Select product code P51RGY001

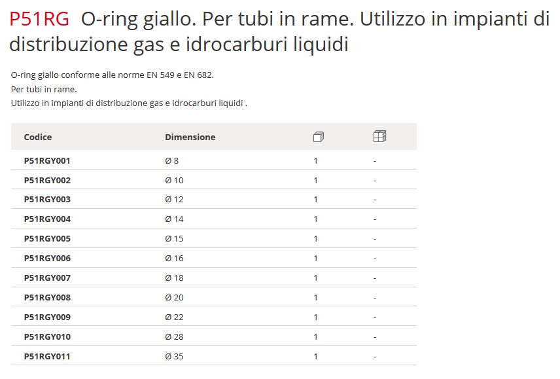coord(47,161)
